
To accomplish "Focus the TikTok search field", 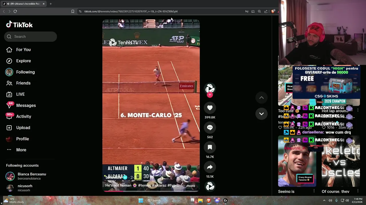I will 30,36.
